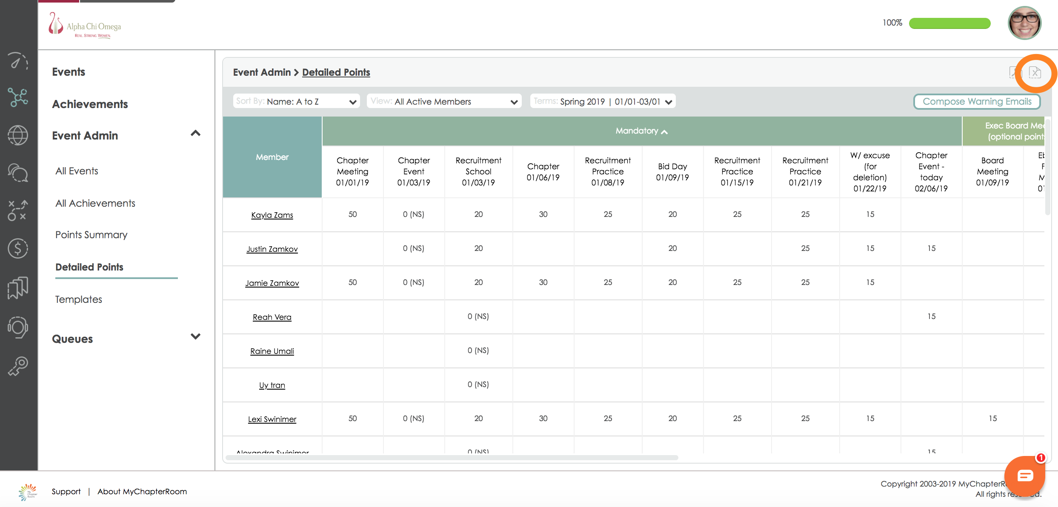Select the network nodes sidebar icon
1058x507 pixels.
(18, 97)
